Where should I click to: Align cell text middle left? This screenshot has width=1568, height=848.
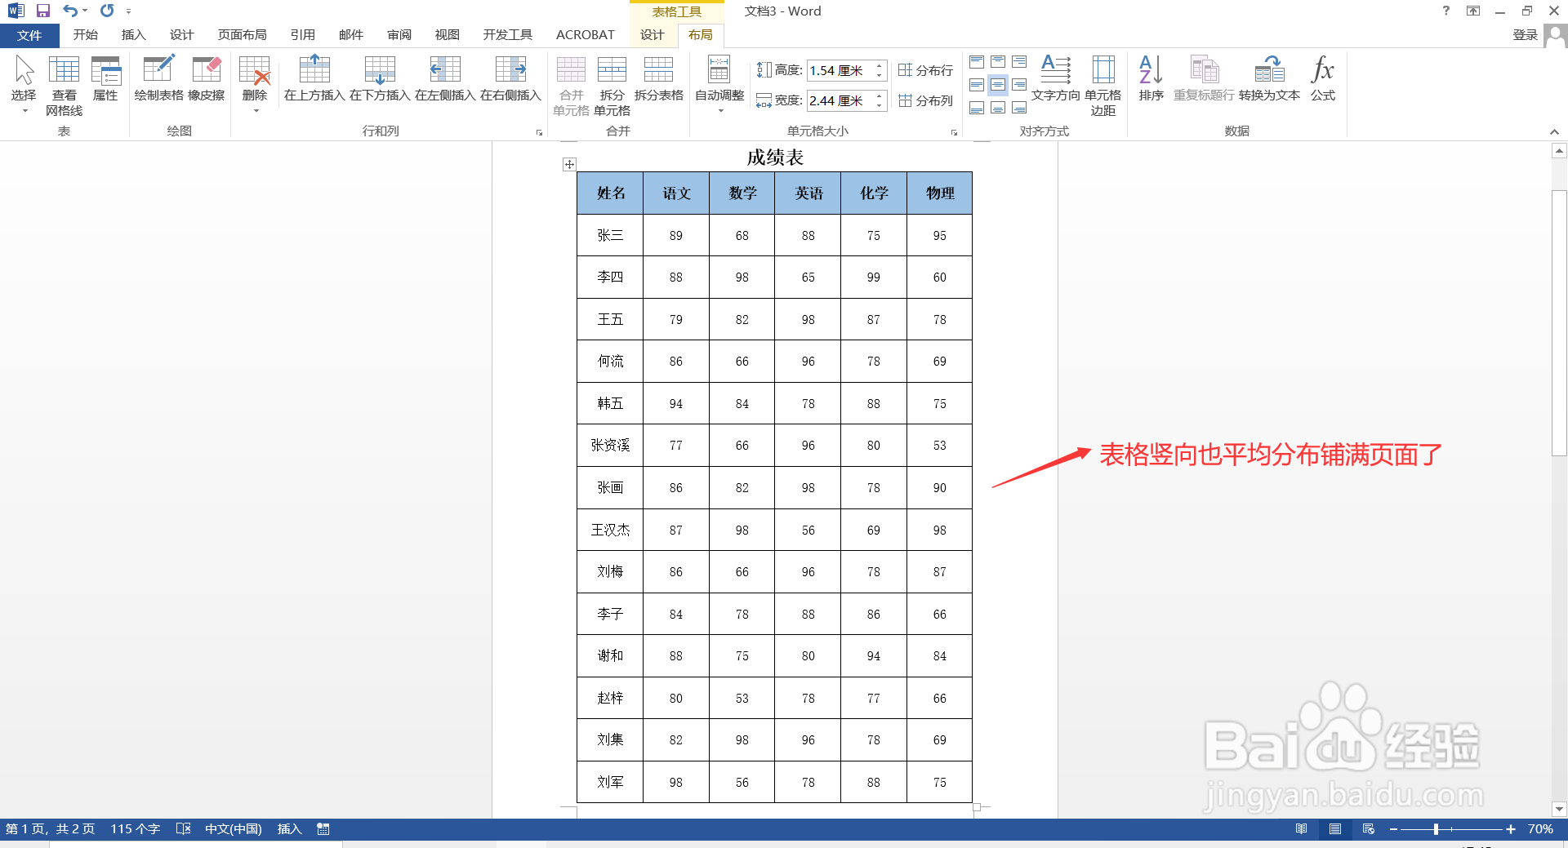[977, 85]
